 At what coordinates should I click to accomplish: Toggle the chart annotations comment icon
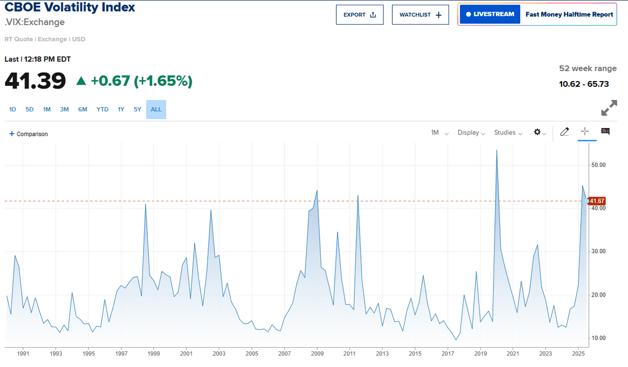click(605, 131)
